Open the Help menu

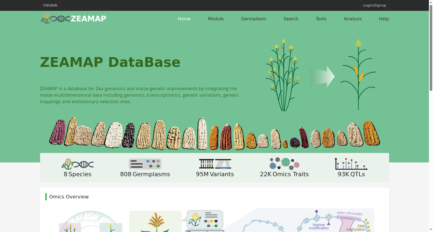point(384,19)
